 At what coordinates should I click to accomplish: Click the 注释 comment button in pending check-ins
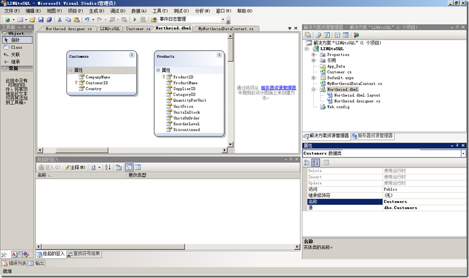(x=75, y=167)
